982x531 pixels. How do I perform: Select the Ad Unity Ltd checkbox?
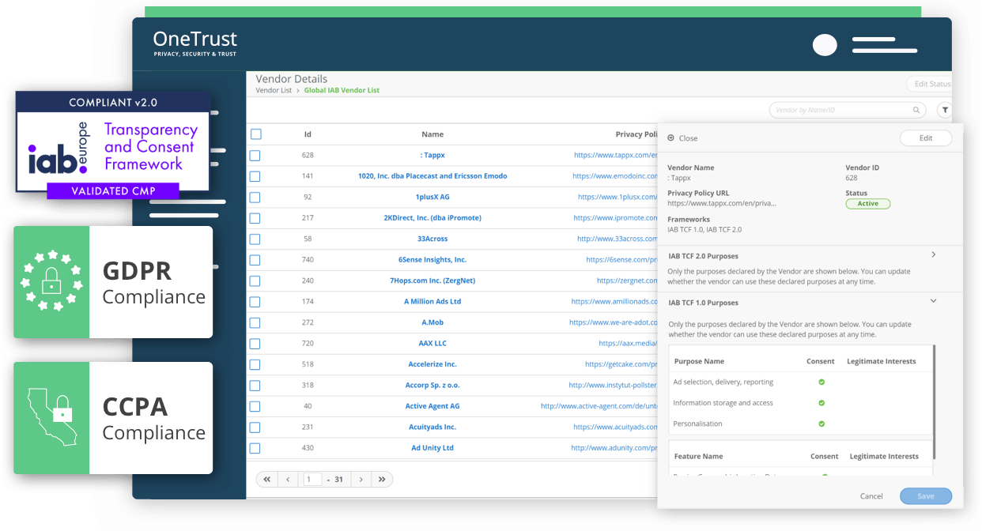tap(255, 448)
